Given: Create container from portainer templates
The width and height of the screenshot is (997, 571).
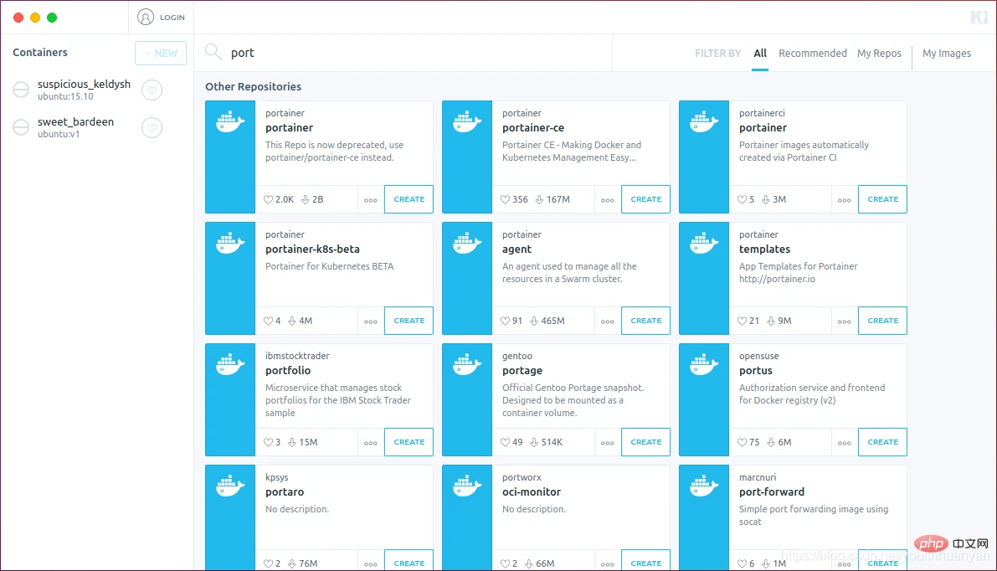Looking at the screenshot, I should tap(882, 321).
